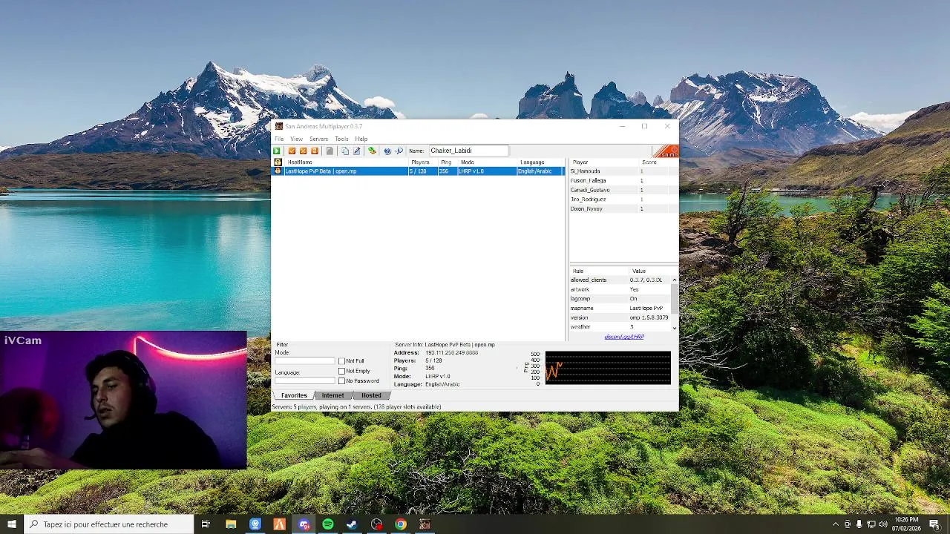The image size is (950, 534).
Task: Click the Delete Server toolbar icon
Action: click(303, 151)
